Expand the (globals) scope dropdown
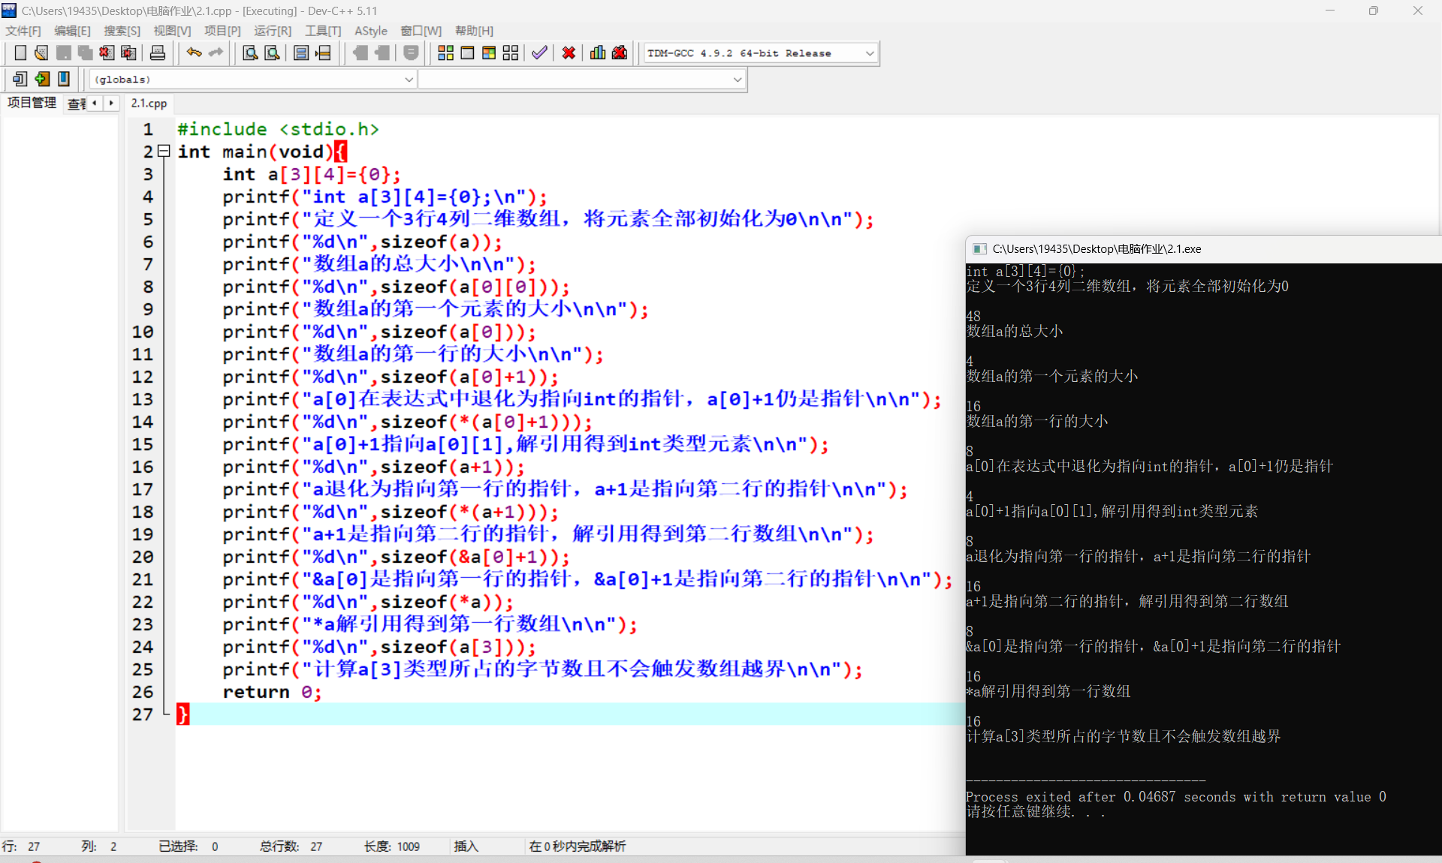The width and height of the screenshot is (1442, 863). pos(409,79)
